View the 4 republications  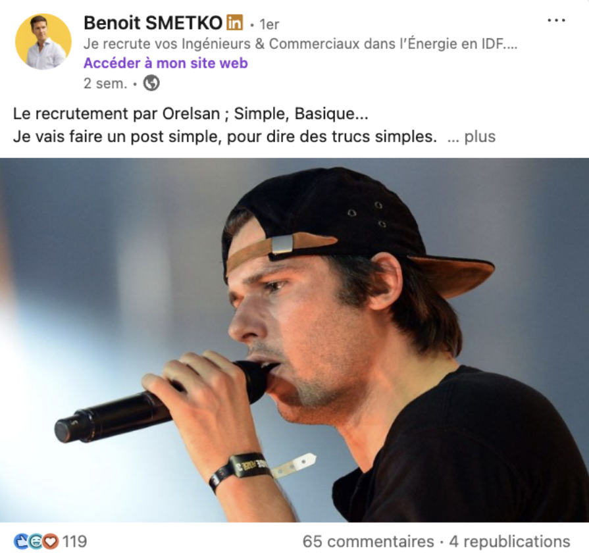tap(510, 542)
